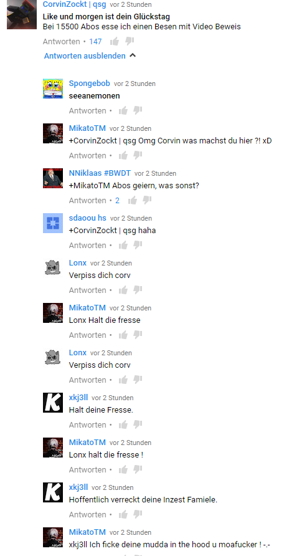Like the sdaoou hs haha reply

click(x=123, y=245)
